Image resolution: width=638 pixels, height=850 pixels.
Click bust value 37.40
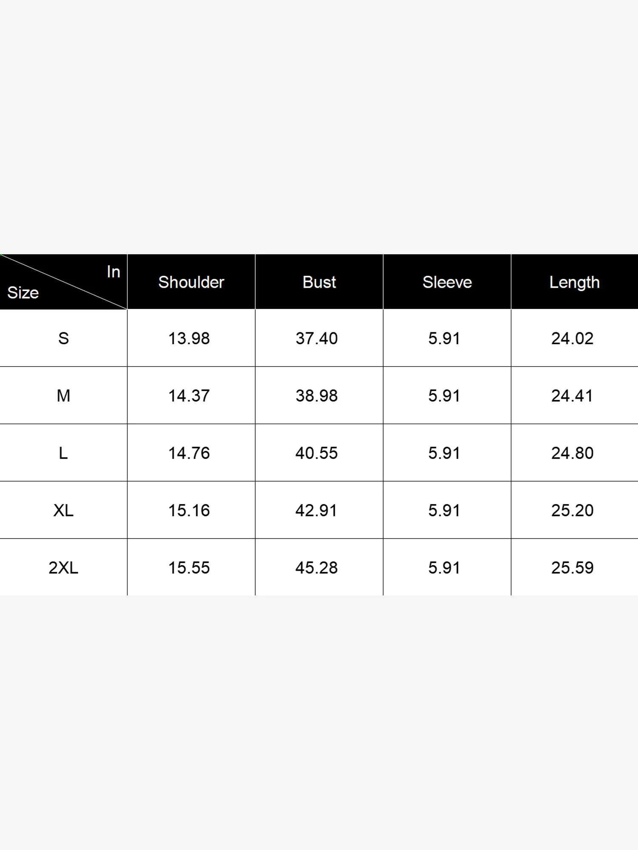tap(316, 338)
